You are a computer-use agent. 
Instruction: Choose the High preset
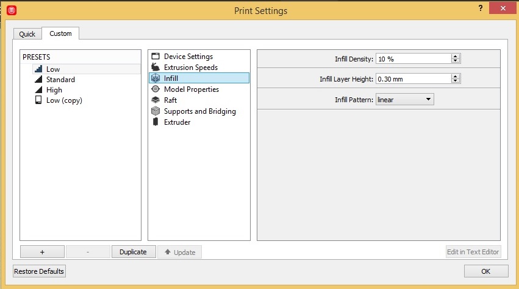[54, 90]
